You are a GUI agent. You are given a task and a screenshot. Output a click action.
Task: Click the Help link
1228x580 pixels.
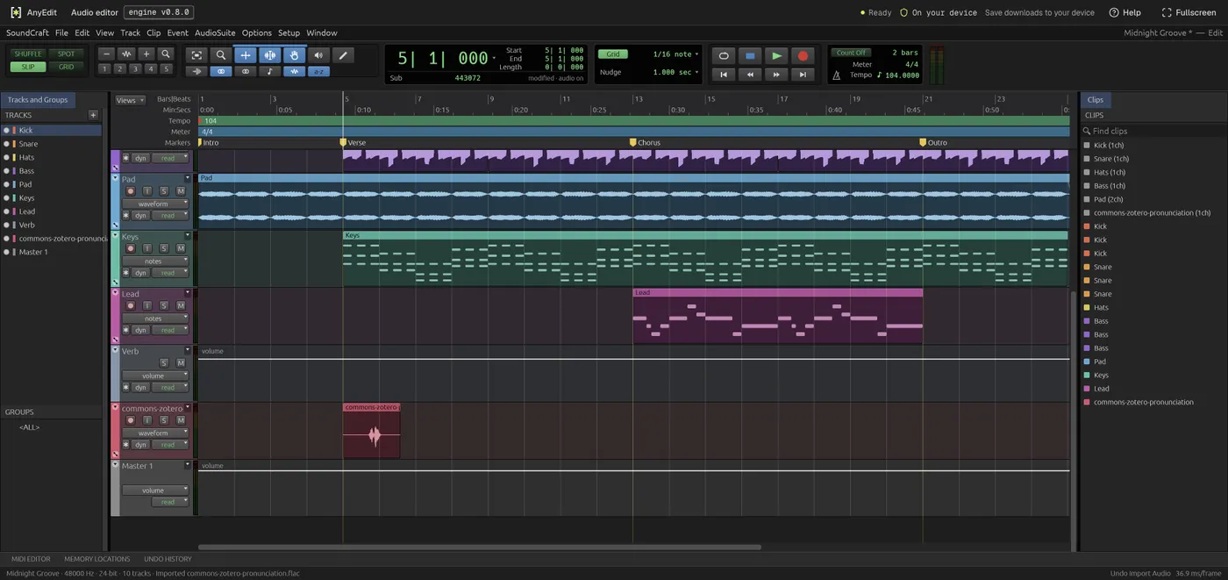click(x=1125, y=12)
